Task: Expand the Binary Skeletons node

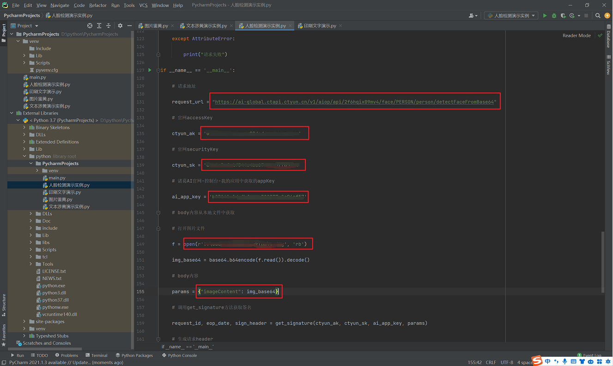Action: (x=24, y=128)
